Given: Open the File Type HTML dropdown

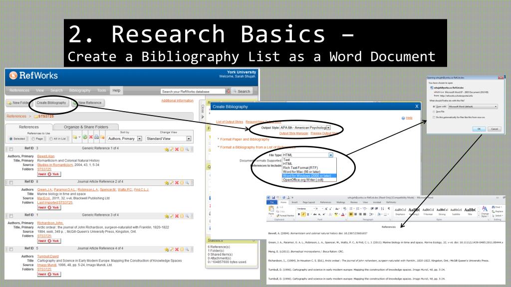Looking at the screenshot, I should coord(307,155).
